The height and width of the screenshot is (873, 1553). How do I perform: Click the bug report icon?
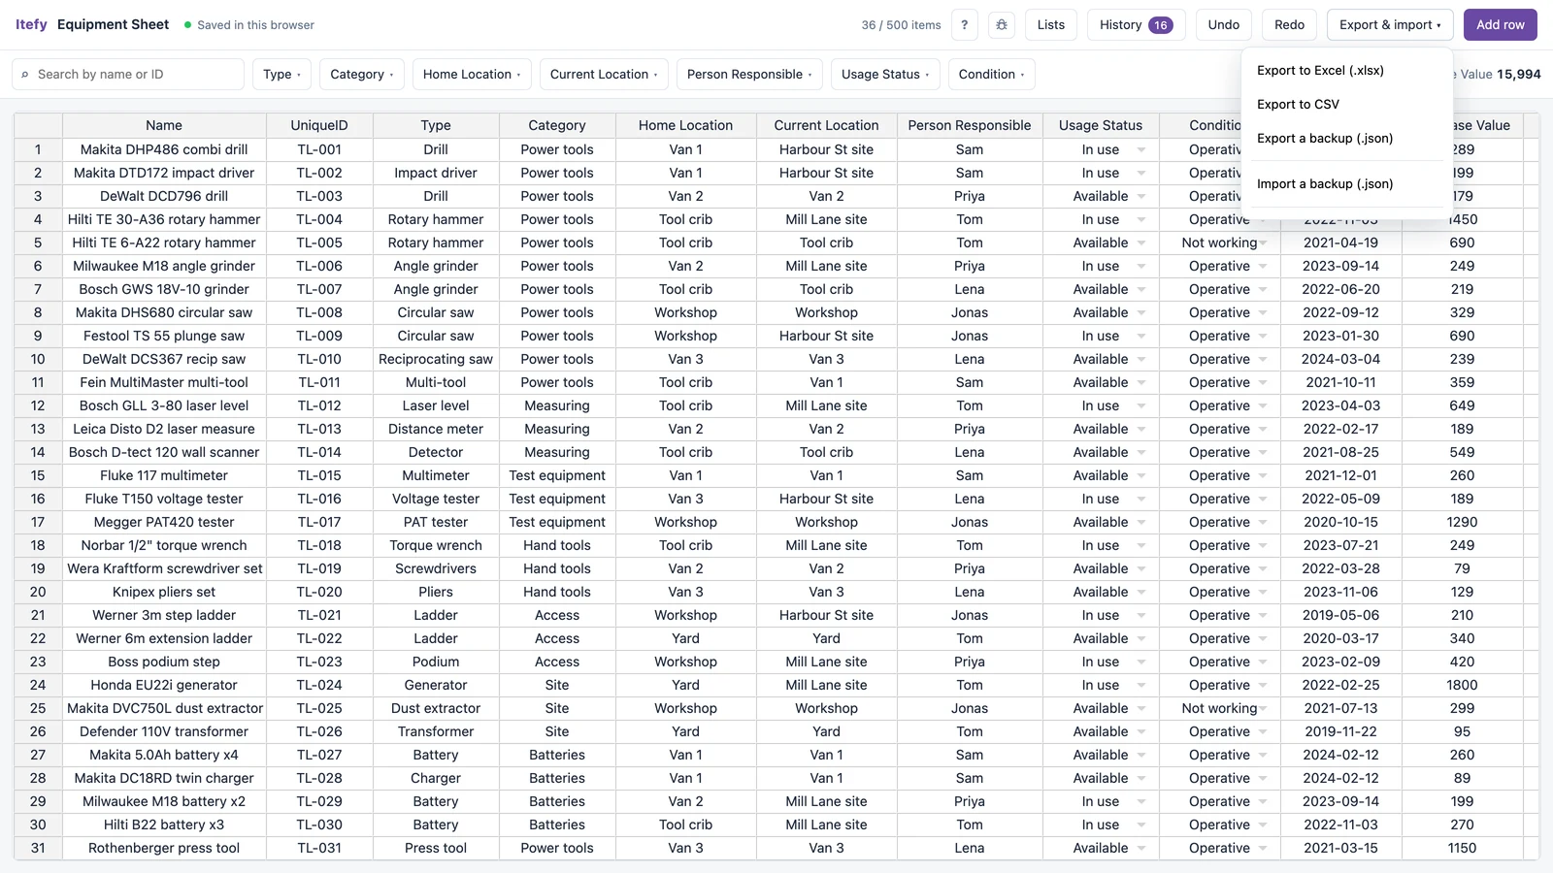[x=1002, y=25]
